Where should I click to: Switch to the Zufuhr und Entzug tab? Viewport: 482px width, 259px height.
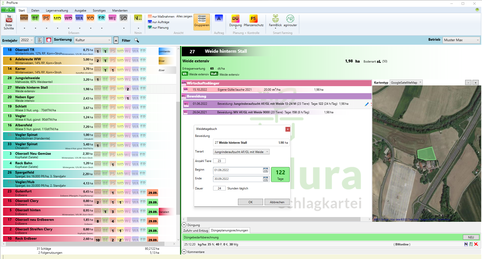[x=196, y=231]
